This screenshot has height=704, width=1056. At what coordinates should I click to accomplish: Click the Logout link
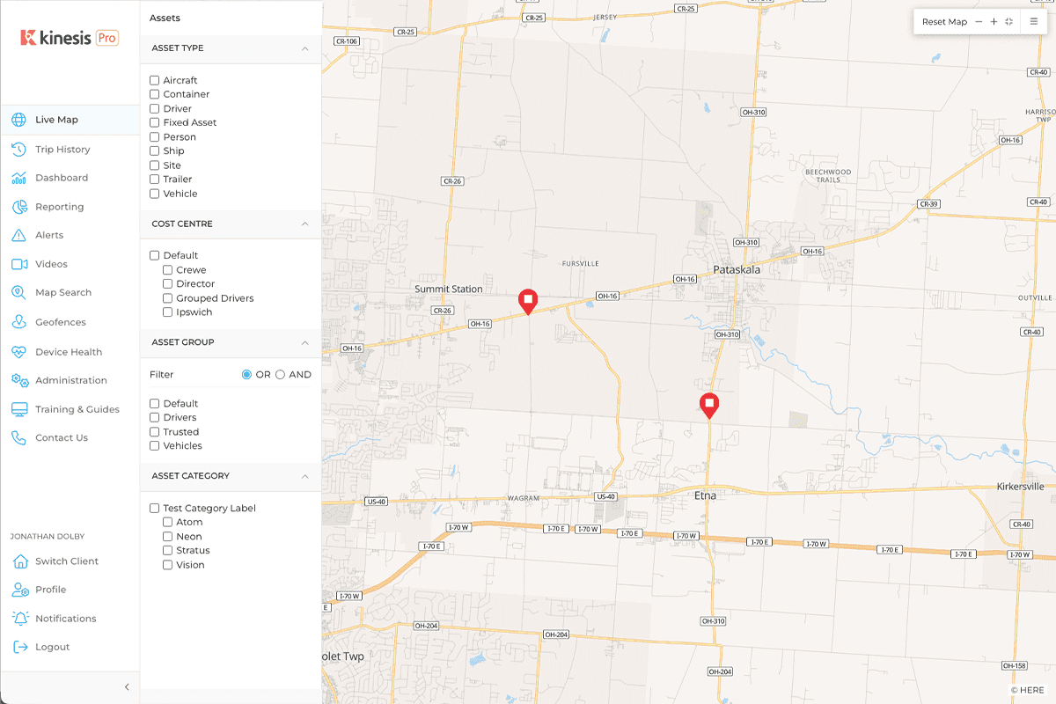coord(52,647)
